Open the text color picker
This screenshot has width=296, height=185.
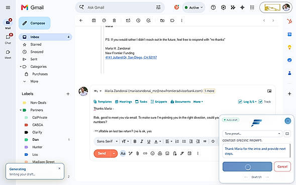point(158,141)
